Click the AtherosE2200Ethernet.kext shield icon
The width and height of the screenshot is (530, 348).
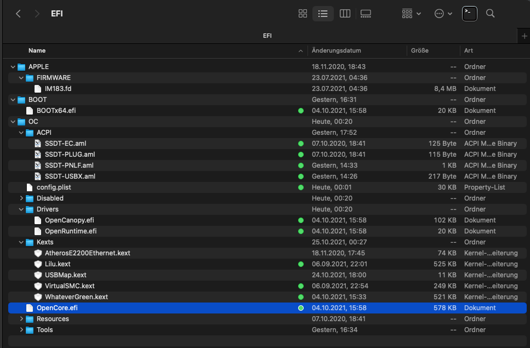(x=38, y=253)
